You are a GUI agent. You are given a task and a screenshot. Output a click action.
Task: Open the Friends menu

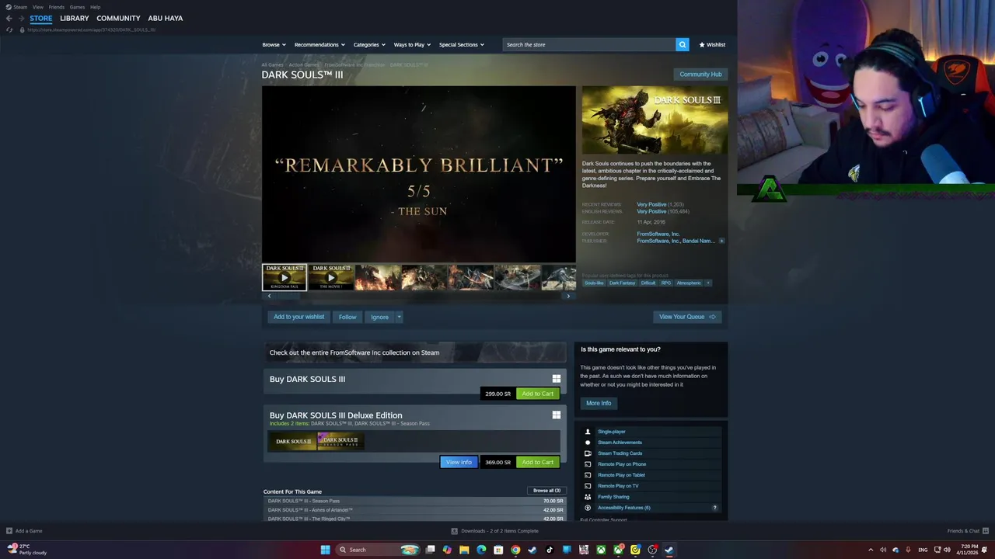point(57,7)
